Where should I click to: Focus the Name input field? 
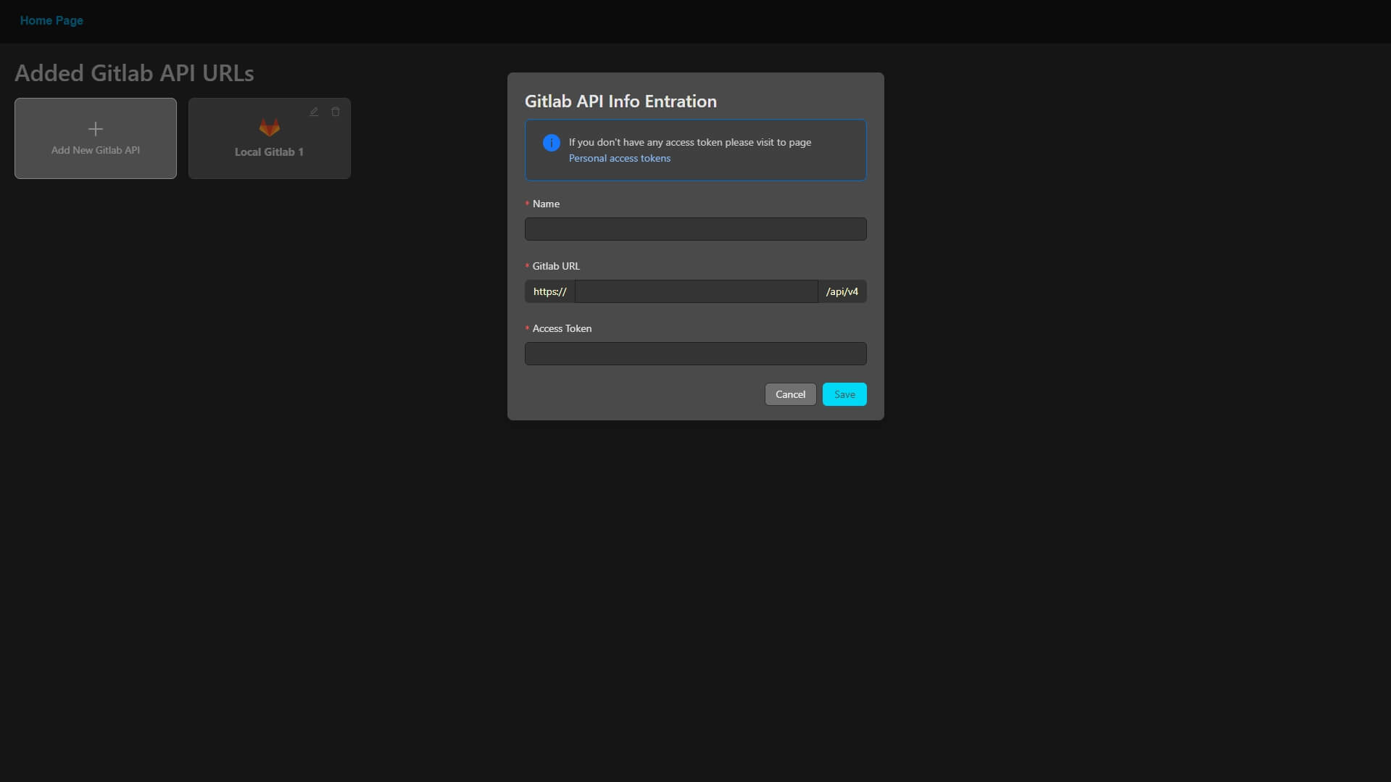(x=696, y=229)
